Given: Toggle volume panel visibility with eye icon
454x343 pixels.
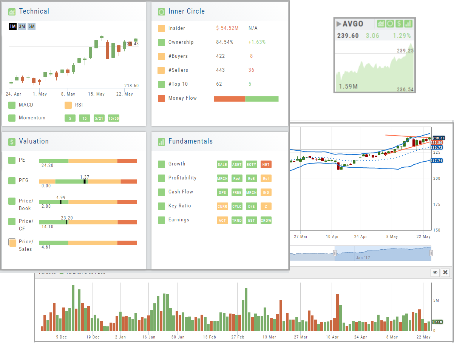Looking at the screenshot, I should pyautogui.click(x=435, y=272).
